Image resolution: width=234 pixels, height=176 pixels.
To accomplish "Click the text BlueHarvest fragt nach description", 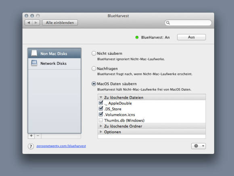I will [145, 74].
